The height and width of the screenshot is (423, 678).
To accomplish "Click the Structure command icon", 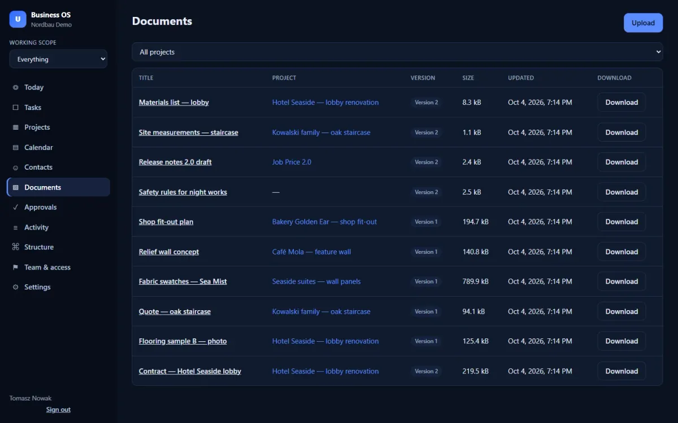I will click(x=15, y=247).
